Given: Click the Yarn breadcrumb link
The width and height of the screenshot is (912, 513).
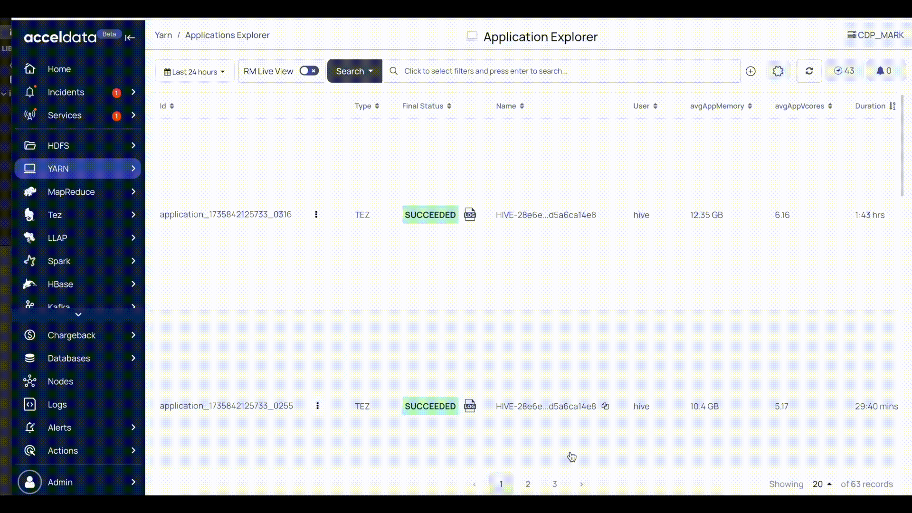Looking at the screenshot, I should [x=163, y=35].
